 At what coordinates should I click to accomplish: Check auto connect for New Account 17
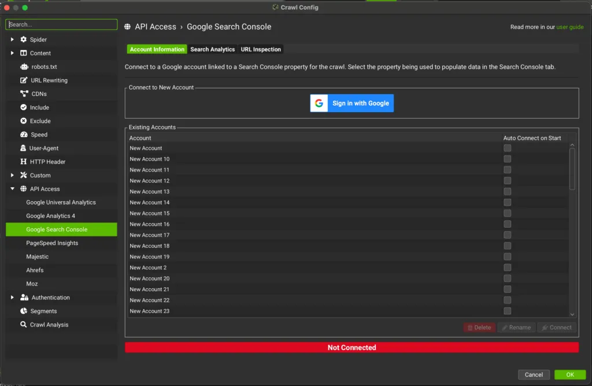(508, 235)
